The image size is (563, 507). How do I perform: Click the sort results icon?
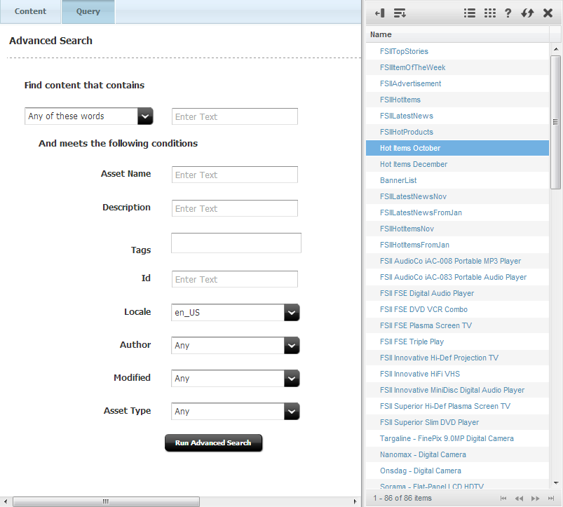pos(400,13)
